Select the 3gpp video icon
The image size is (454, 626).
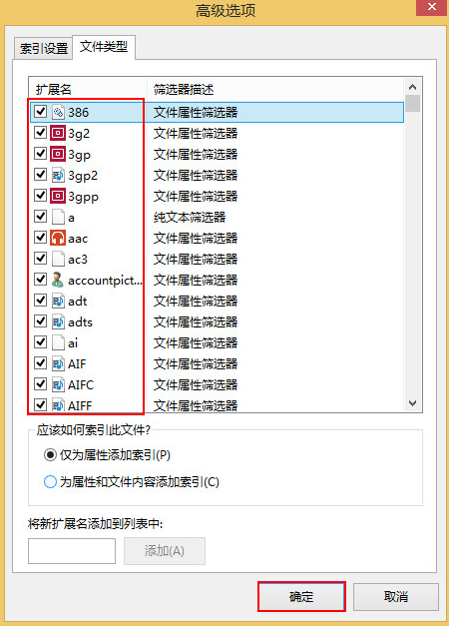(58, 196)
